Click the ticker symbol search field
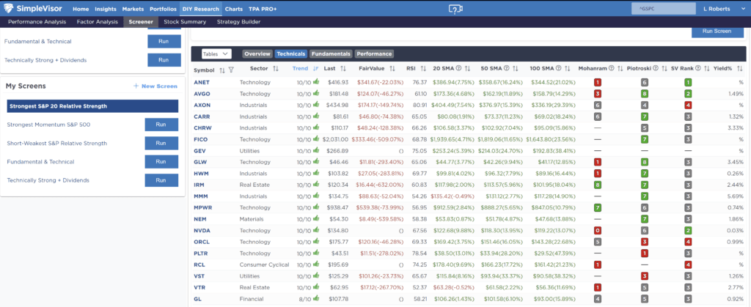 [662, 9]
